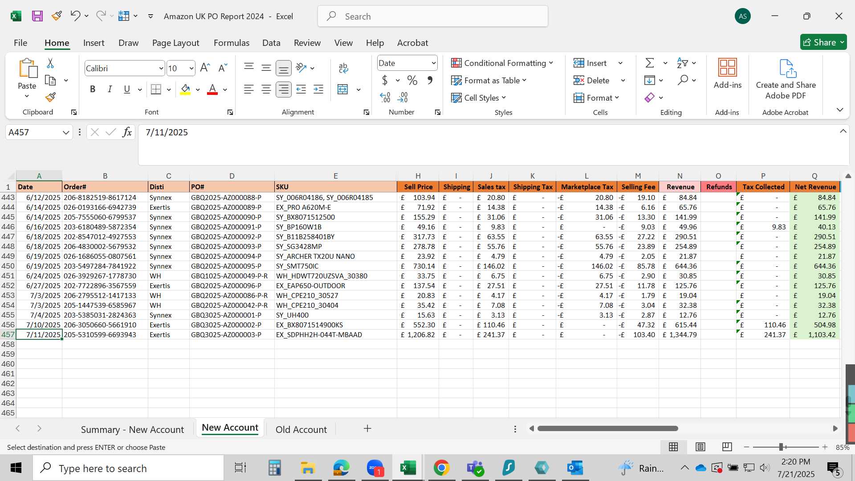Open the AS account profile button
Screen dimensions: 855x481
coord(743,16)
